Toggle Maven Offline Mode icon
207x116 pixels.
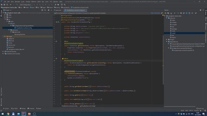click(x=184, y=13)
